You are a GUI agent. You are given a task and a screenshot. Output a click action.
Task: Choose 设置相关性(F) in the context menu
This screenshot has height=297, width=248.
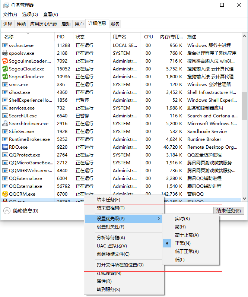coord(124,227)
